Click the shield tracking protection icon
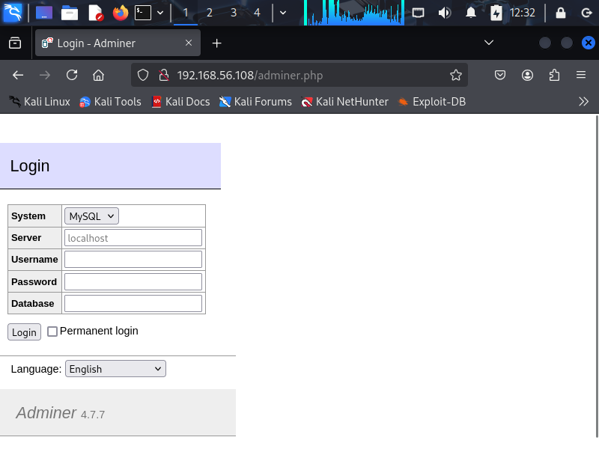Viewport: 599px width, 449px height. point(145,75)
